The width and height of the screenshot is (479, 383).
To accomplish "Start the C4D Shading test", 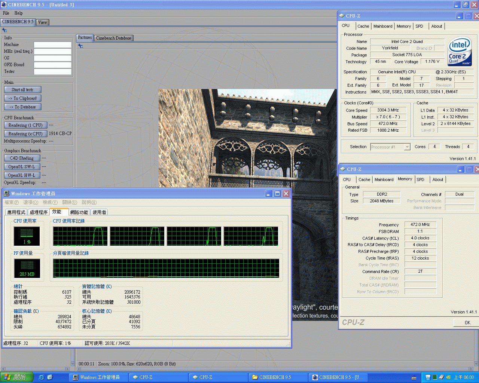I will 22,158.
